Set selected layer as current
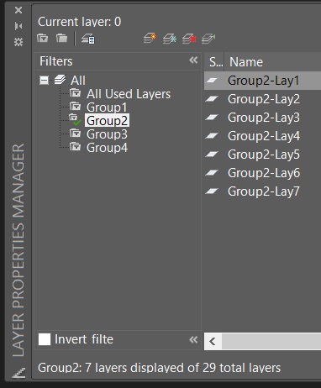Screen dimensions: 321x388 pos(208,39)
